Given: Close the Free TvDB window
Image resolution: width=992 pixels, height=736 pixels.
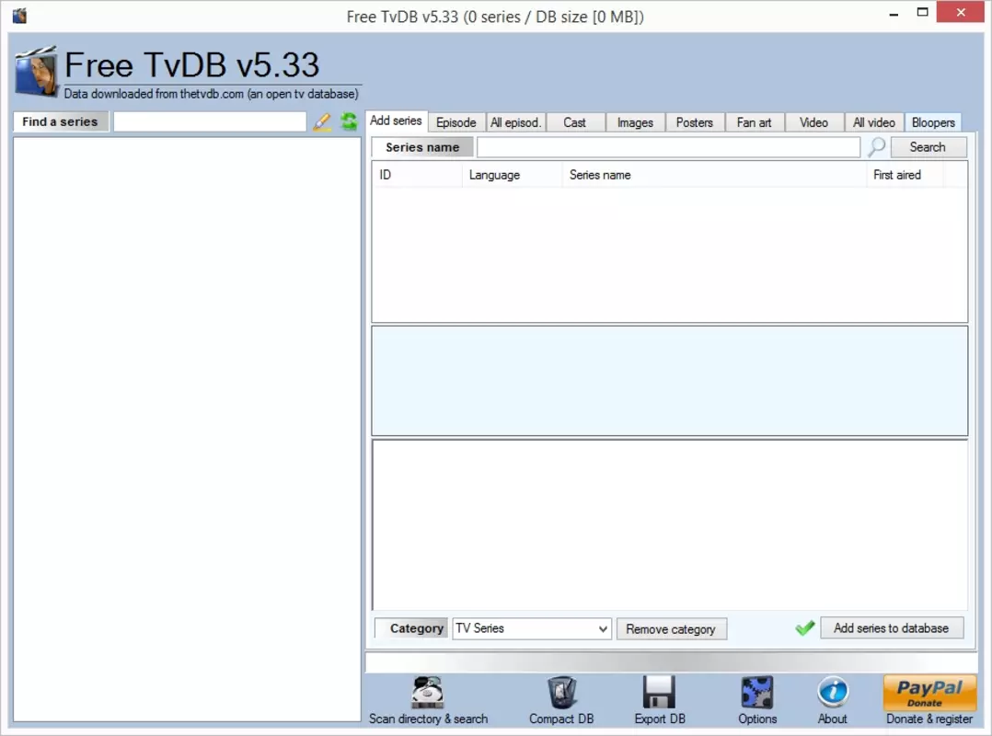Looking at the screenshot, I should coord(961,12).
